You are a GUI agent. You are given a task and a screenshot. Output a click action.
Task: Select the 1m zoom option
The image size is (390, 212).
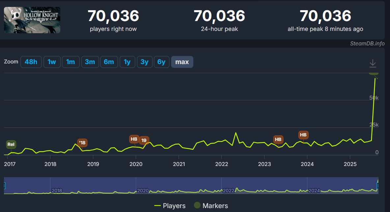tap(70, 62)
